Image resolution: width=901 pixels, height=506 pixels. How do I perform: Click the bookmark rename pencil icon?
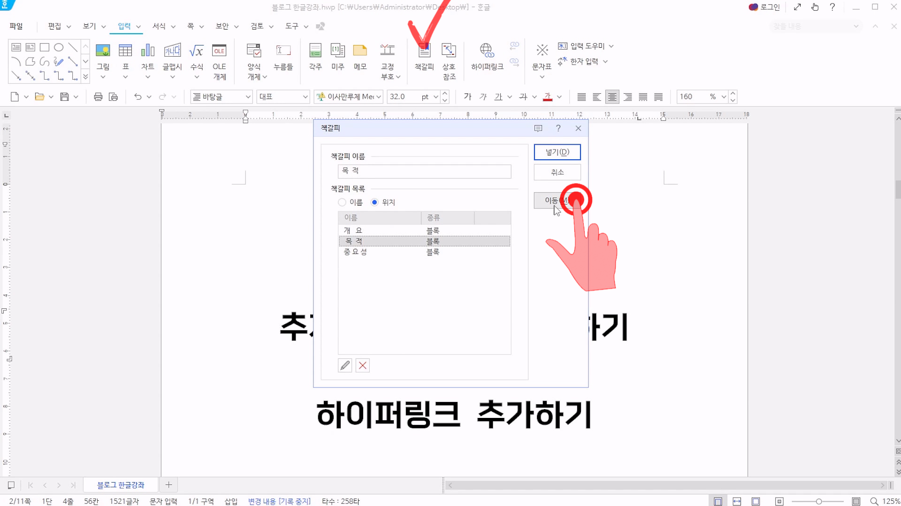(345, 365)
